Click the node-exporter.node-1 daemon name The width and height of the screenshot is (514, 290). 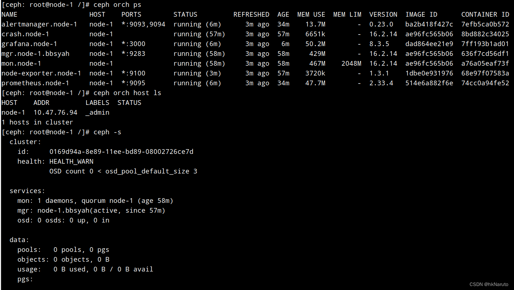[x=41, y=73]
